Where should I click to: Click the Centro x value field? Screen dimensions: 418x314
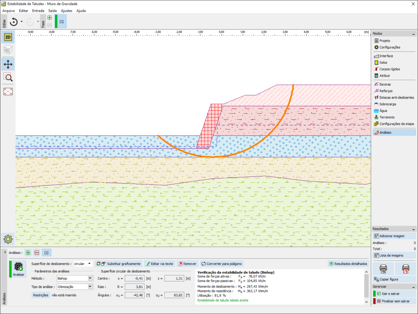pyautogui.click(x=135, y=278)
